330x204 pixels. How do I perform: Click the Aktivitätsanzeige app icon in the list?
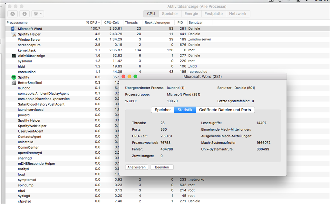(x=14, y=56)
